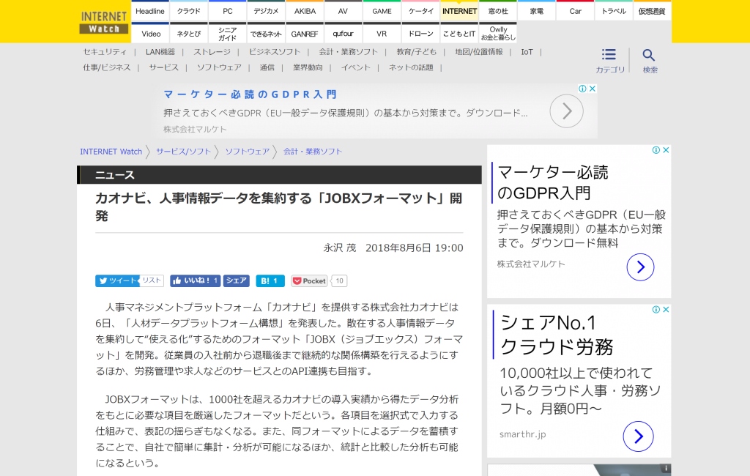Open the ストレージ category link

212,52
